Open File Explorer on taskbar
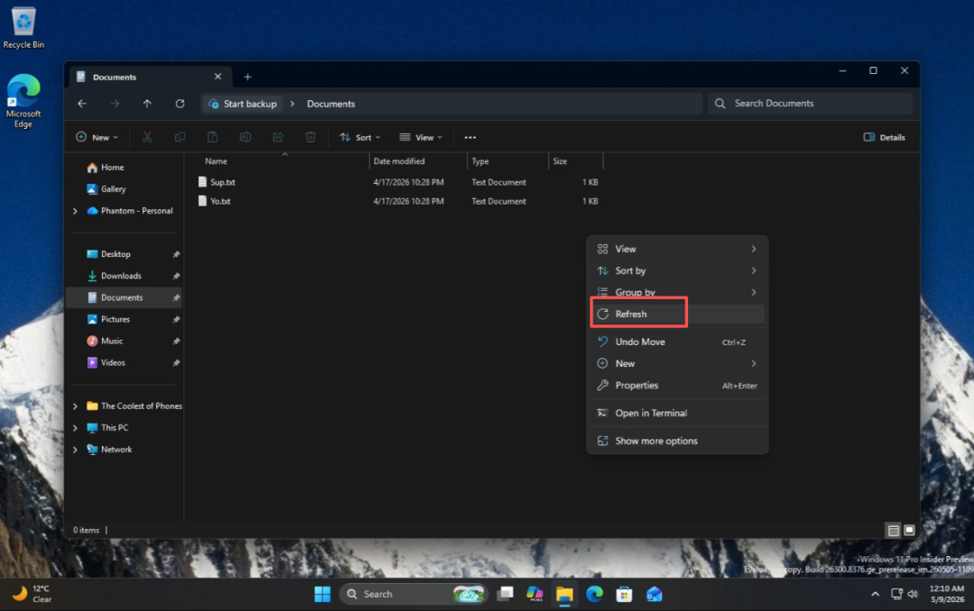Screen dimensions: 974x611 (x=564, y=594)
